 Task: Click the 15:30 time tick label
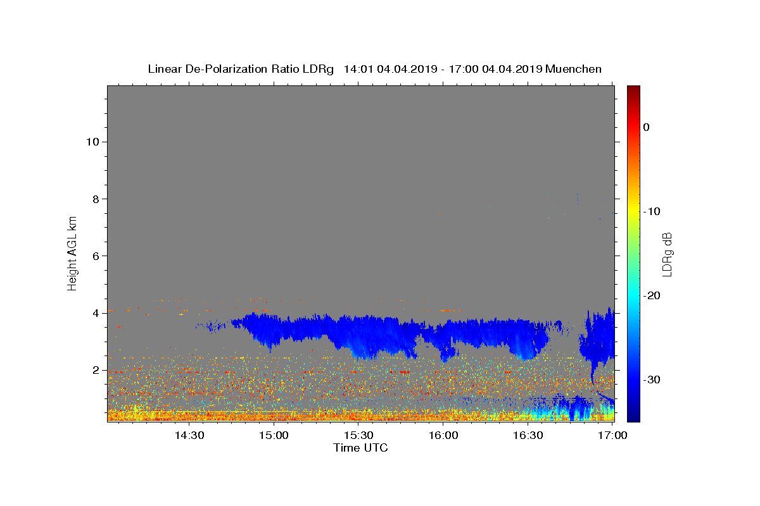pyautogui.click(x=358, y=435)
